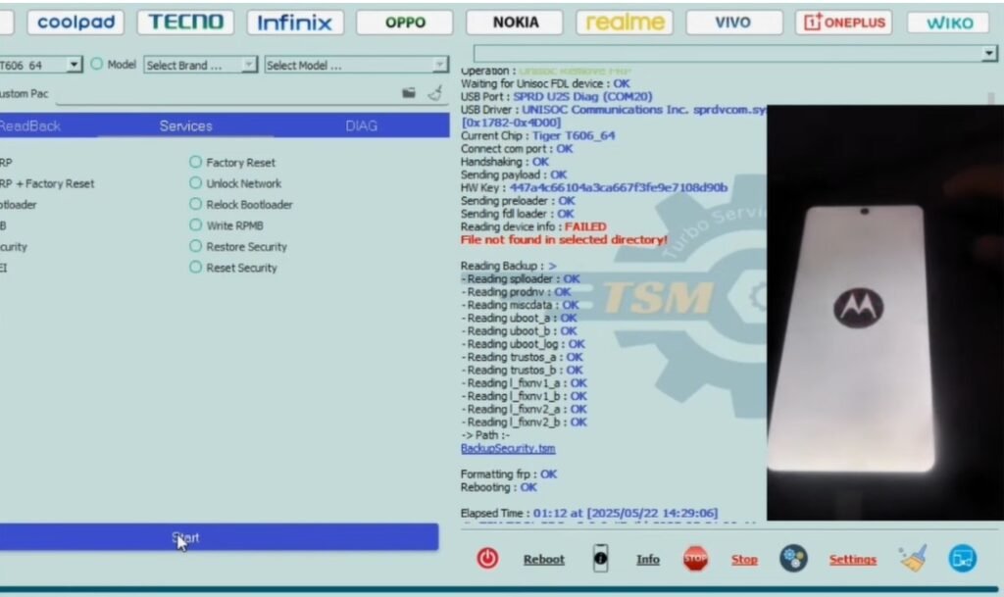Select the coolpad brand logo
This screenshot has height=597, width=1004.
(x=75, y=23)
